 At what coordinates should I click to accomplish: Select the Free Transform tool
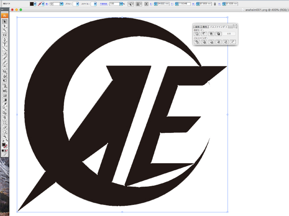5,81
